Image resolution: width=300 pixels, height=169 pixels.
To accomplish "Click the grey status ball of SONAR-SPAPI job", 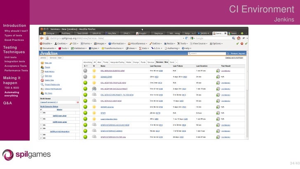I will (x=85, y=77).
